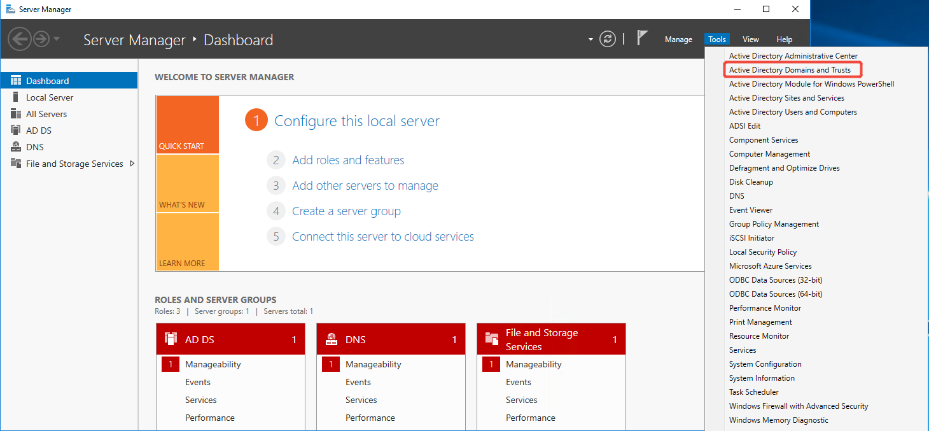Click DNS tile header icon
Image resolution: width=929 pixels, height=431 pixels.
click(x=331, y=339)
